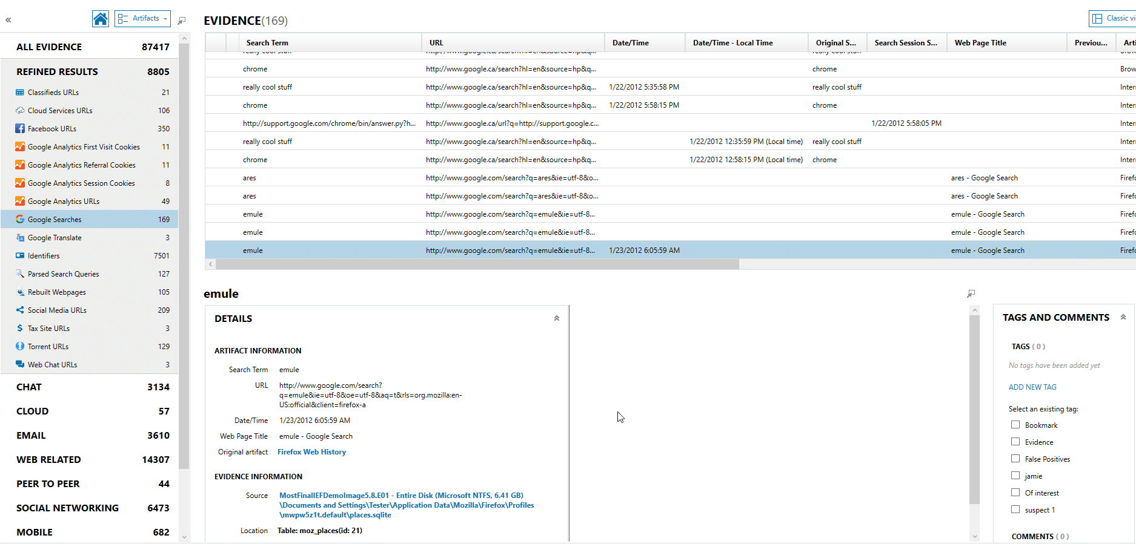Expand the CLOUD category
This screenshot has width=1136, height=544.
93,411
